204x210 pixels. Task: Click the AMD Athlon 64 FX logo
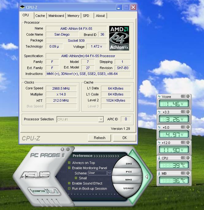119,38
